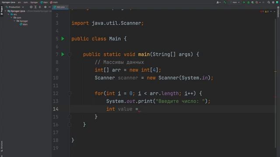Select itproger-java project root
The image size is (280, 157).
[x=16, y=11]
